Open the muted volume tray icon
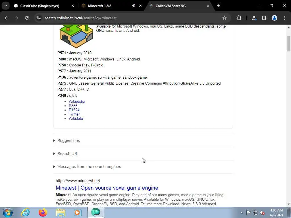This screenshot has width=291, height=218. tap(262, 213)
